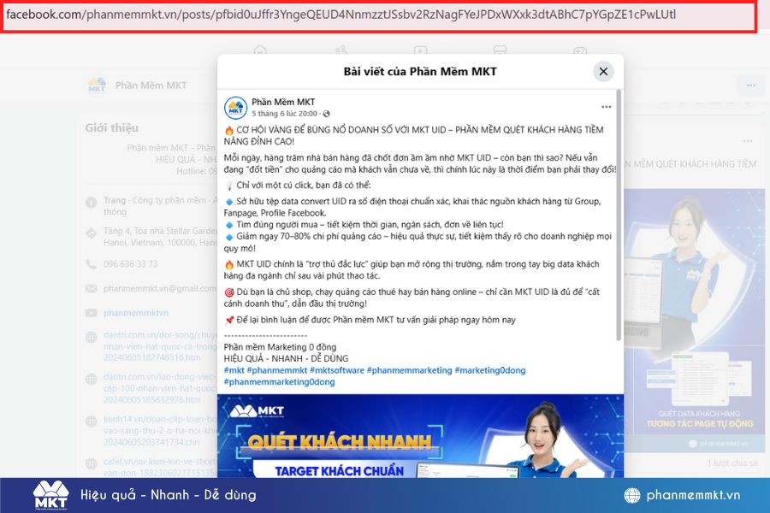This screenshot has height=513, width=770.
Task: Click the dialog title Bài viết của Phần Mềm MKT
Action: pos(420,72)
